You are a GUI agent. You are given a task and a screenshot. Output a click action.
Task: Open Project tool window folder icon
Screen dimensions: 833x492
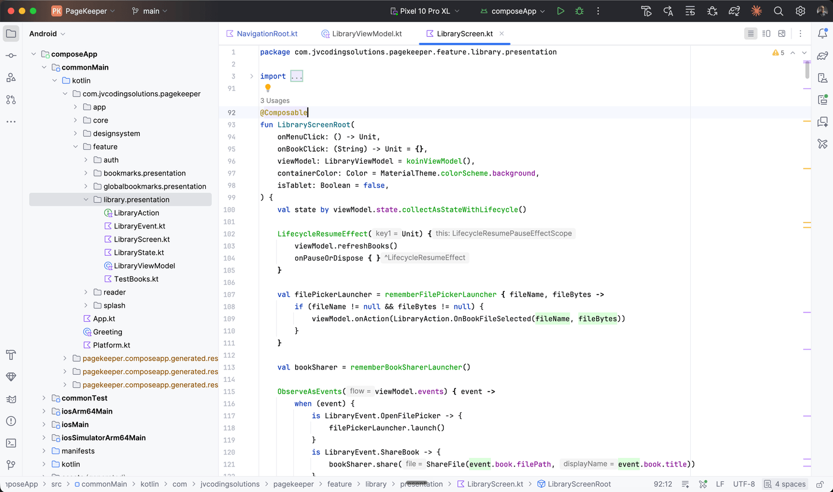coord(11,33)
